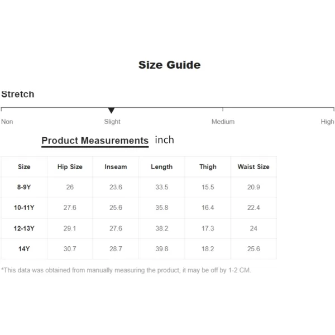This screenshot has height=335, width=335.
Task: Select the 'Non' stretch level
Action: pos(7,122)
